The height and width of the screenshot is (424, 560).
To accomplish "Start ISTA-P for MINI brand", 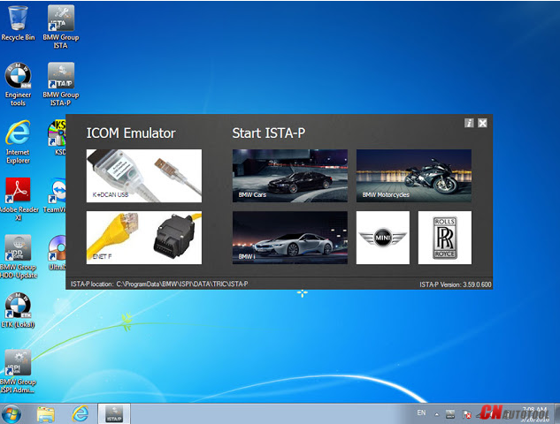I will pyautogui.click(x=383, y=238).
